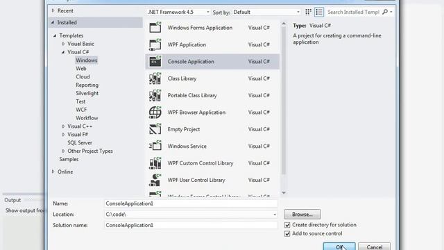This screenshot has width=444, height=250.
Task: Click the Output panel title behind dialog
Action: click(12, 200)
